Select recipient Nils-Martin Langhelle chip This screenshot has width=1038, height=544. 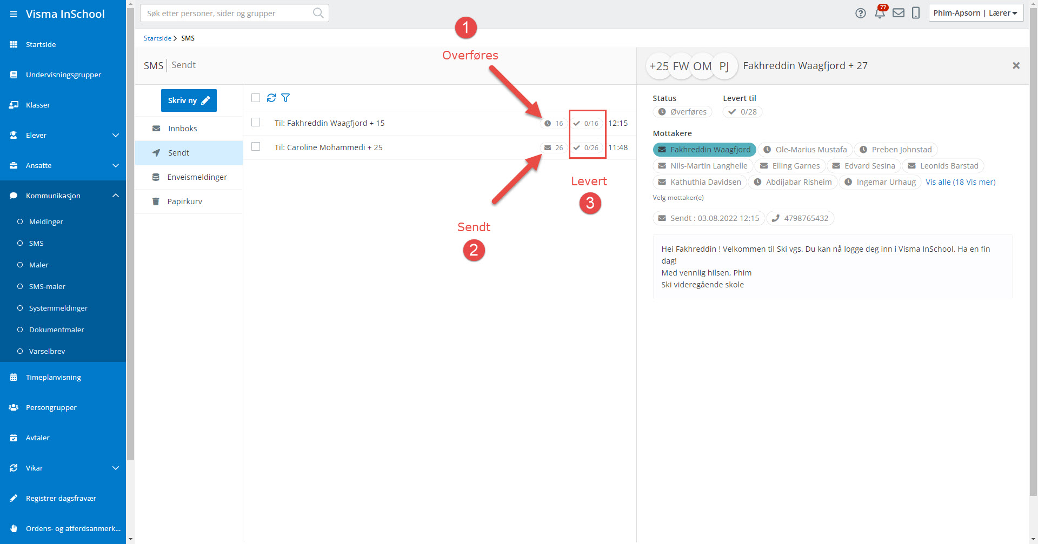[x=703, y=166]
